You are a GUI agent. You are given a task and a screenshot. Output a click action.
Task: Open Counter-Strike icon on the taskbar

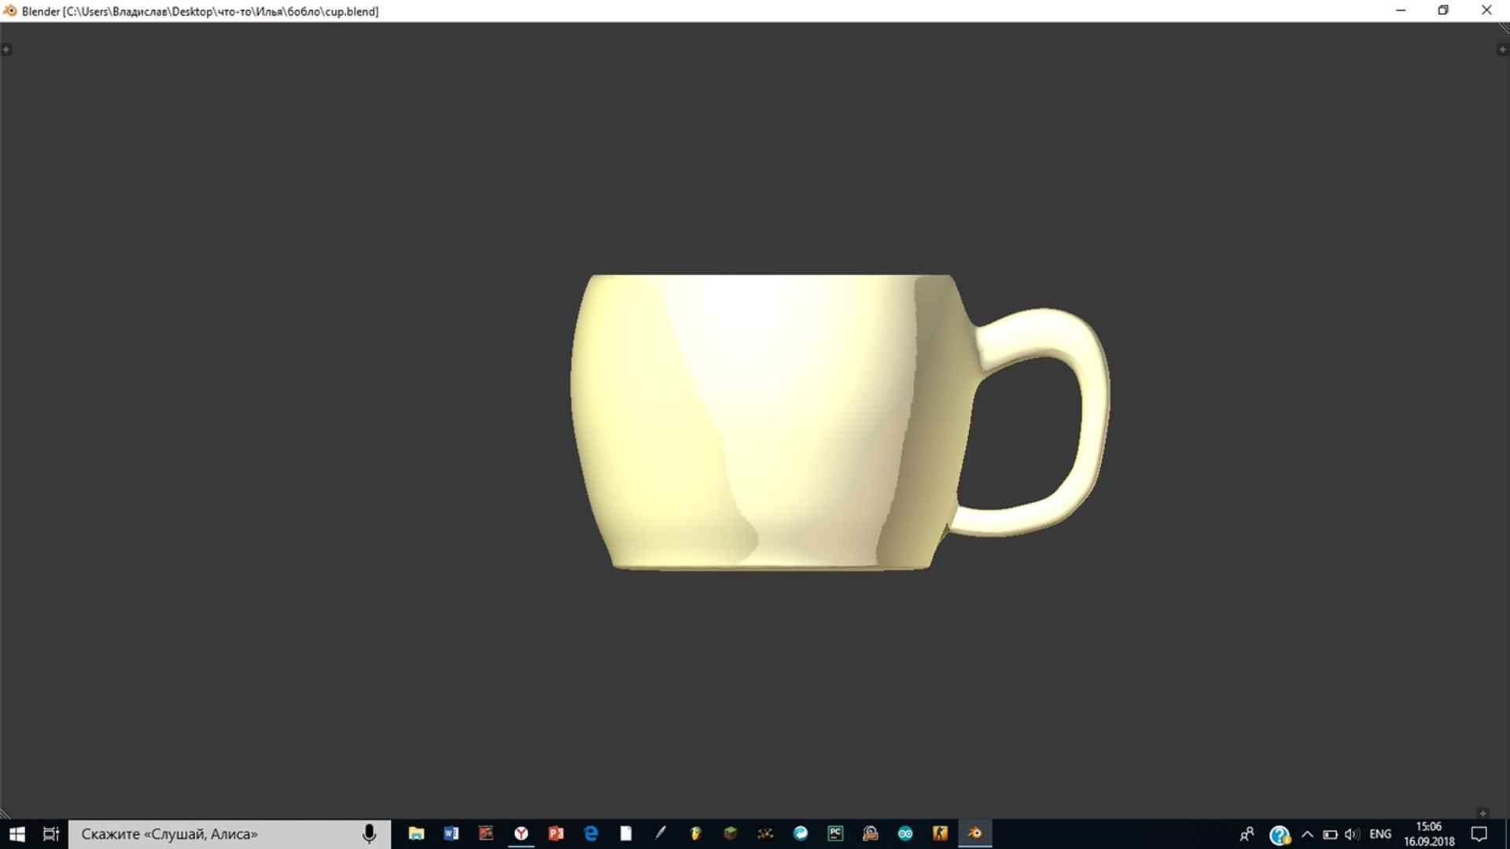coord(940,833)
